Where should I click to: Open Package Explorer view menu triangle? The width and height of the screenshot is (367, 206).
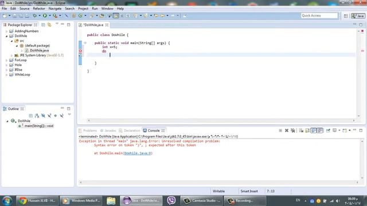pyautogui.click(x=57, y=24)
